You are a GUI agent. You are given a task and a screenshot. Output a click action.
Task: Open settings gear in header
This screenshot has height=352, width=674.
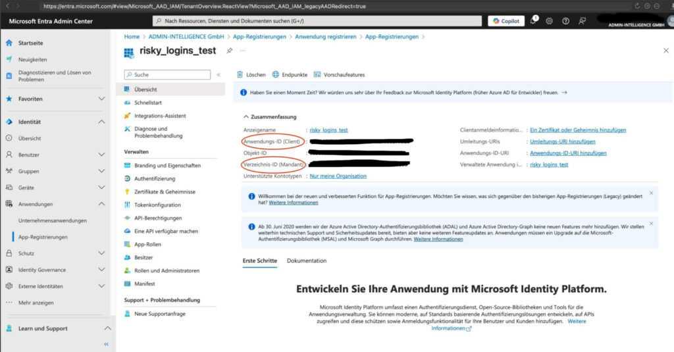549,21
